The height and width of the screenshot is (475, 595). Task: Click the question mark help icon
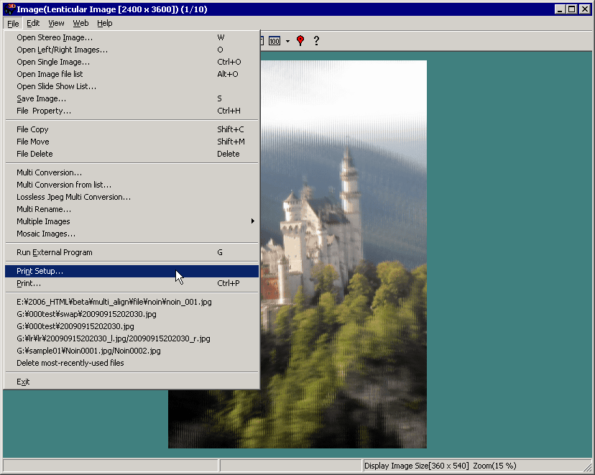[316, 40]
